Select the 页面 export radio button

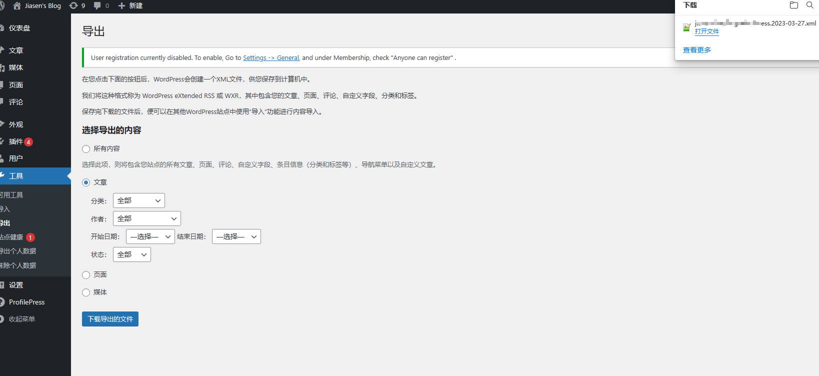tap(86, 275)
